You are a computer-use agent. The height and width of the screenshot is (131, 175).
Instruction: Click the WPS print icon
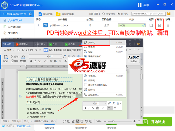click(27, 50)
